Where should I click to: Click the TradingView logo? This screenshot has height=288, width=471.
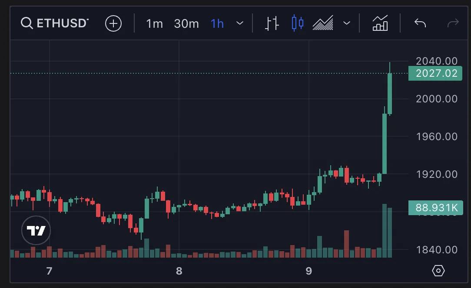pyautogui.click(x=36, y=230)
